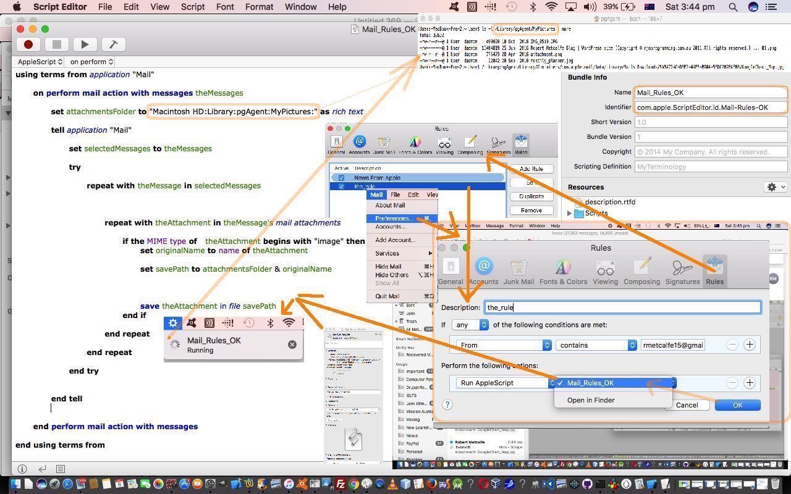791x494 pixels.
Task: Confirm the rule with the OK button
Action: pyautogui.click(x=737, y=405)
